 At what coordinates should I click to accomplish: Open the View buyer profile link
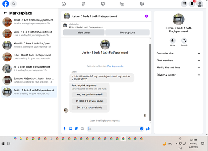click(x=115, y=66)
